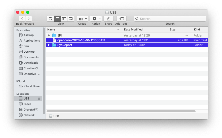222x138 pixels.
Task: Go back with the Back arrow button
Action: click(22, 19)
